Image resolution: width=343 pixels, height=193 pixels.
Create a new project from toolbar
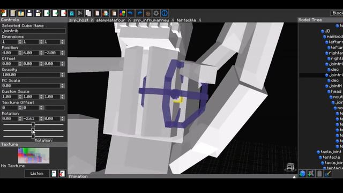(4, 13)
